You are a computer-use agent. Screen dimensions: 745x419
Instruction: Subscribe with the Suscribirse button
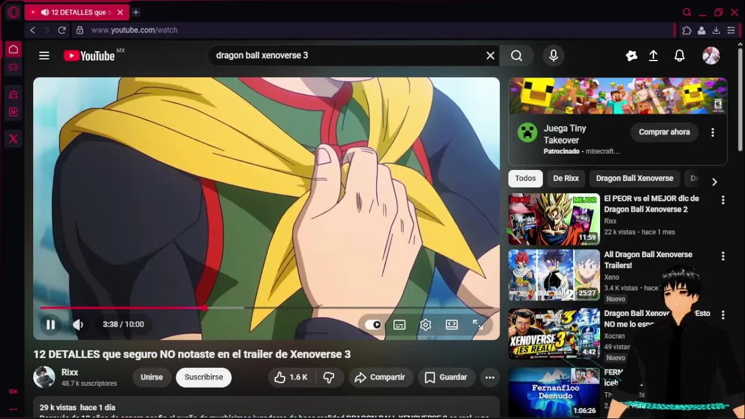tap(204, 377)
